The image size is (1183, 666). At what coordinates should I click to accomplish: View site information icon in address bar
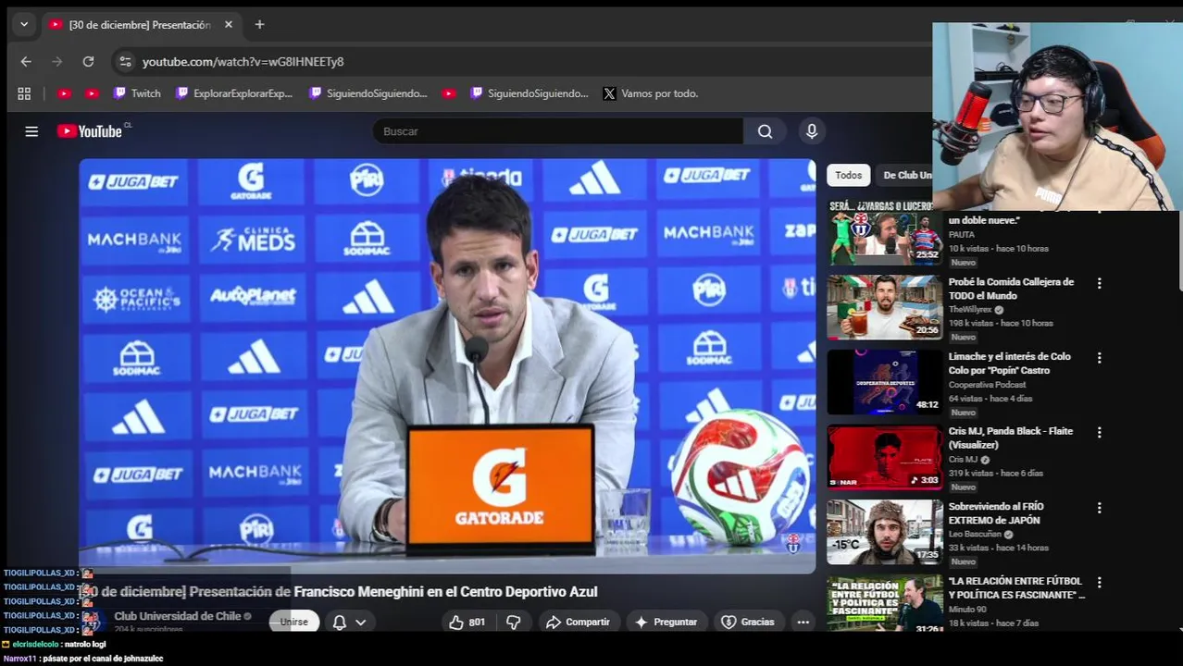coord(125,62)
